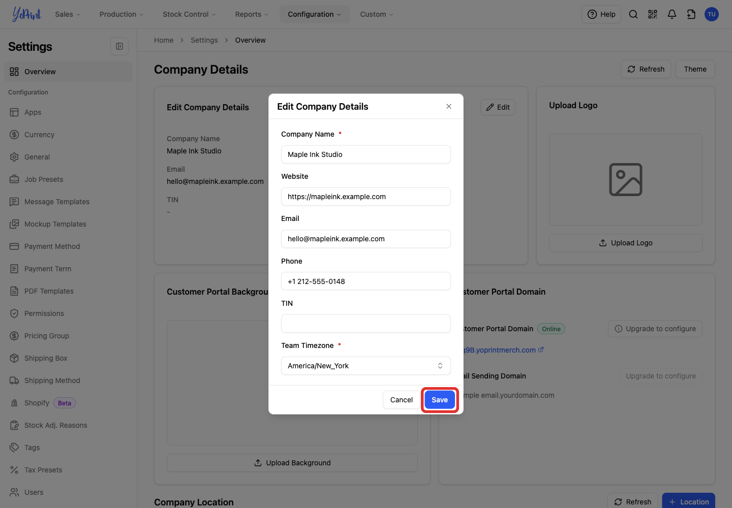732x508 pixels.
Task: Click Upgrade to configure for Portal Domain
Action: 655,329
